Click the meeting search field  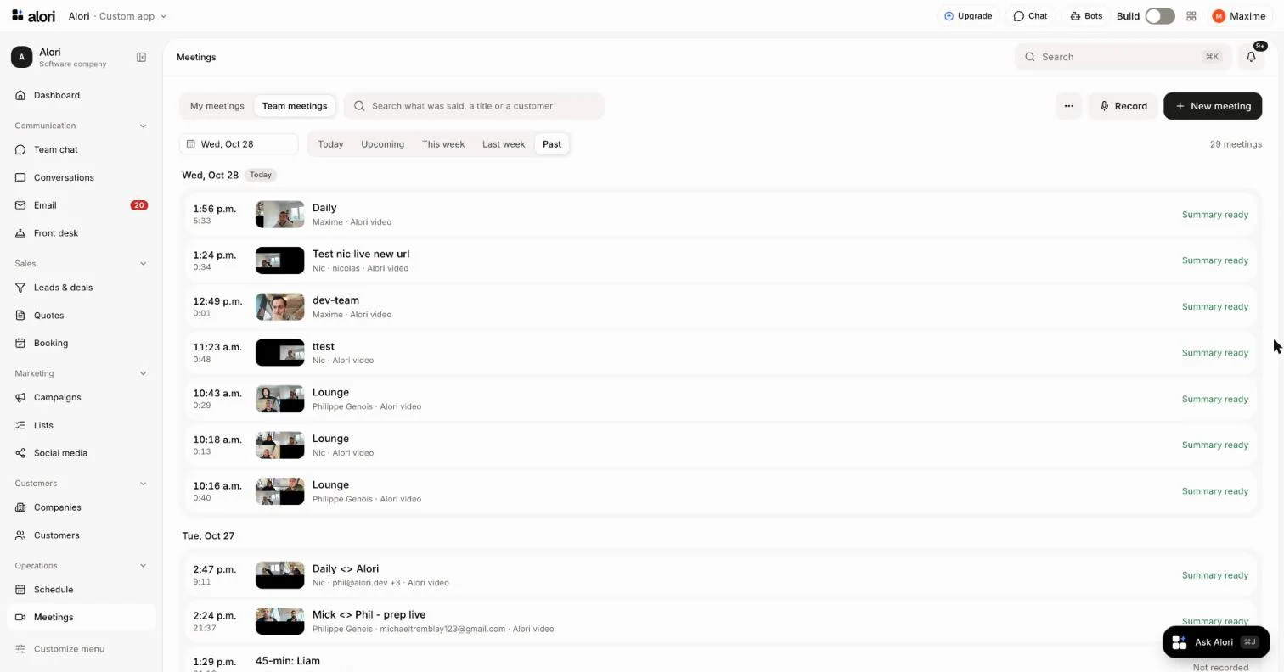tap(474, 106)
